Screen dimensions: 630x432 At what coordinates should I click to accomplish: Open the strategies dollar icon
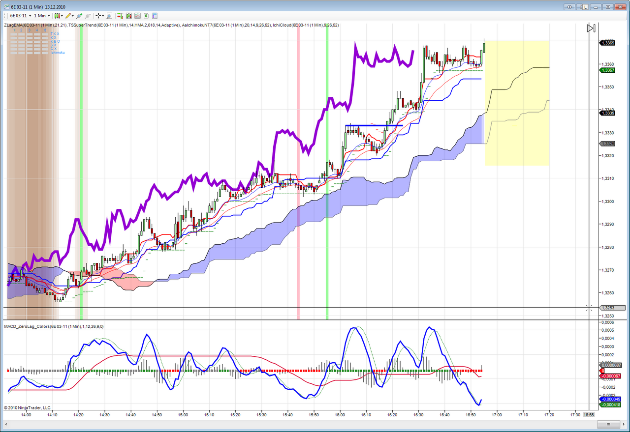pos(147,16)
